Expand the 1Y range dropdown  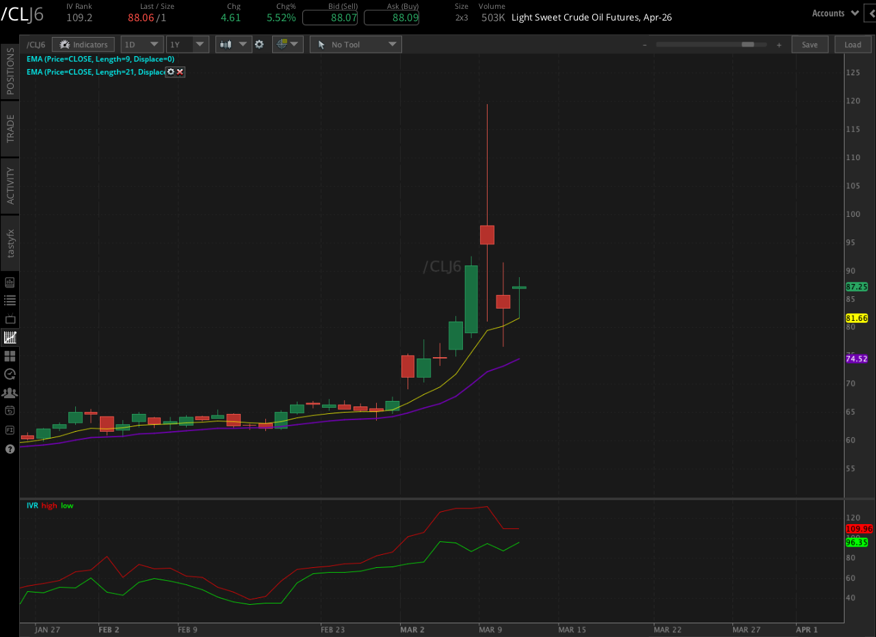187,44
